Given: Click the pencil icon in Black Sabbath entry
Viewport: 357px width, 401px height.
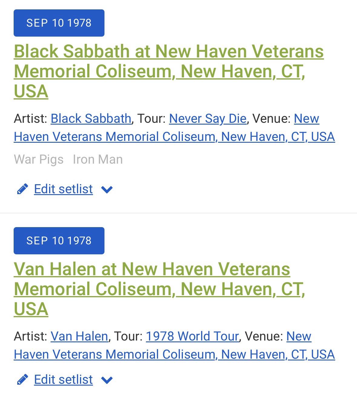Looking at the screenshot, I should click(22, 189).
